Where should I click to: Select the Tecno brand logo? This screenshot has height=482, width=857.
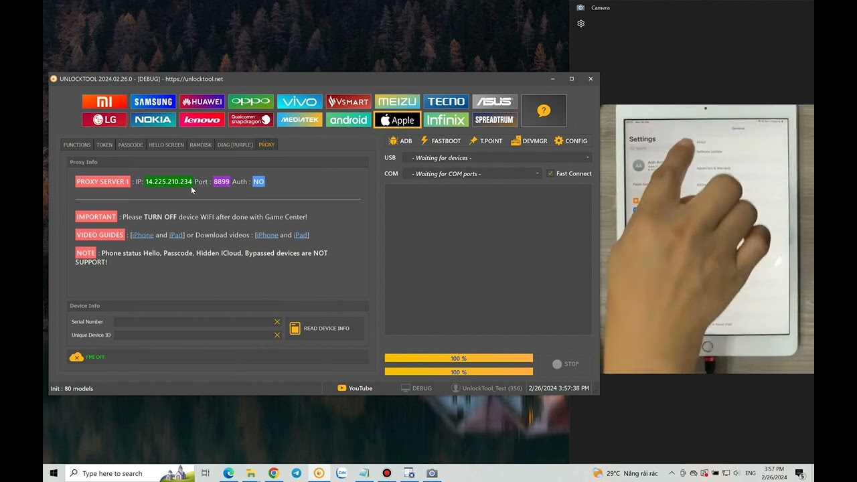(446, 102)
